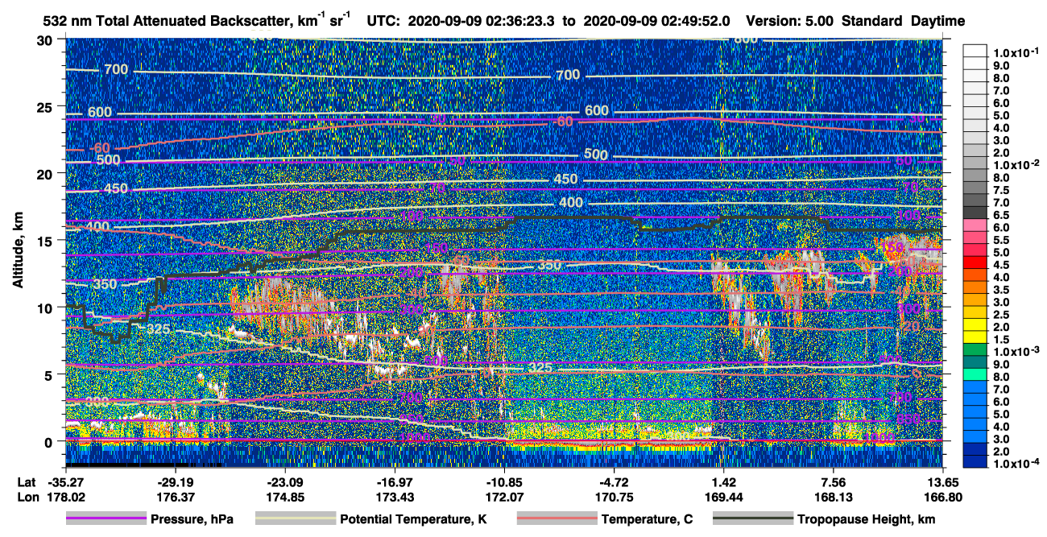Click the altitude tick label "25"
1047x537 pixels.
click(46, 106)
